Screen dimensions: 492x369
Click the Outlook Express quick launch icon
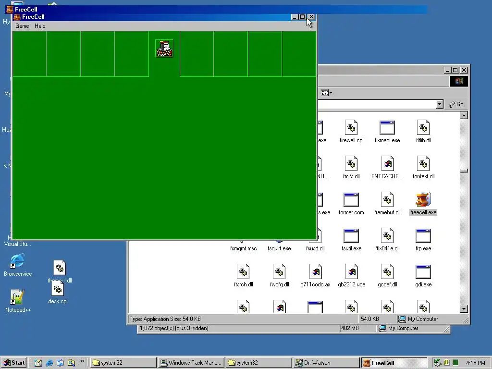tap(60, 363)
